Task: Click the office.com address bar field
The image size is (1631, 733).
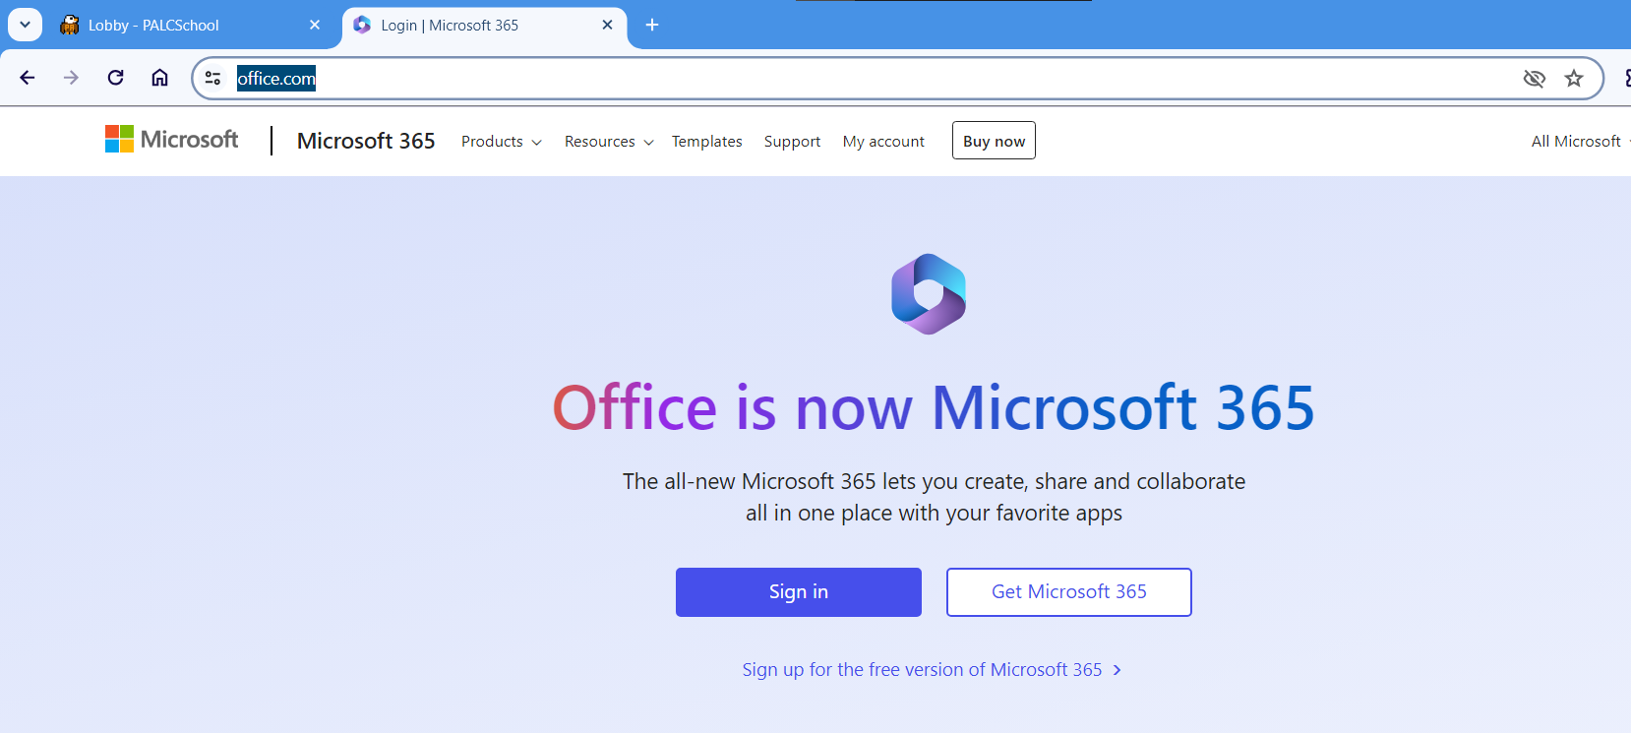Action: 787,78
